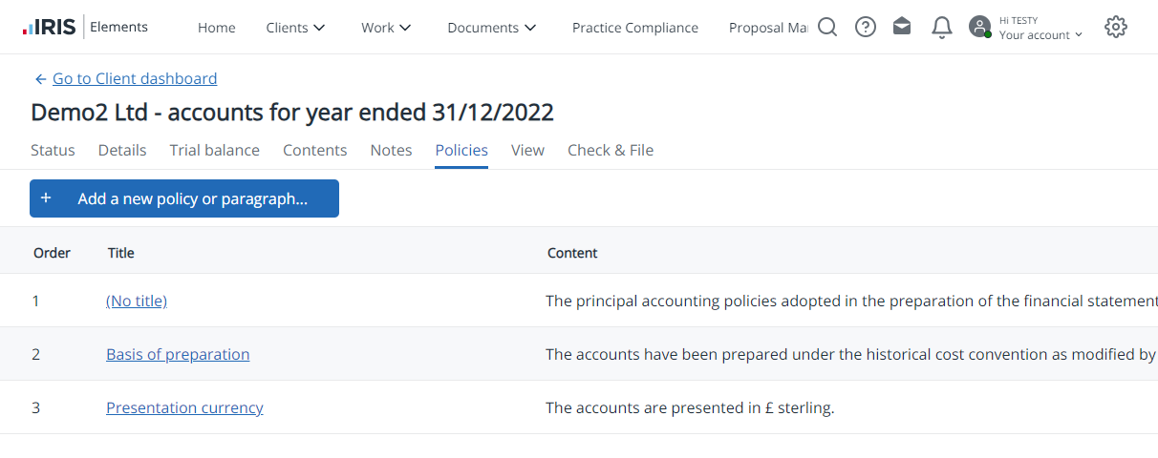Expand the Documents dropdown menu
This screenshot has width=1158, height=458.
[x=492, y=28]
